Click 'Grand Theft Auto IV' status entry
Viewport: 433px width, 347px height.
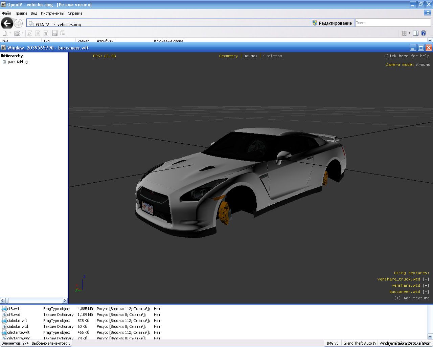point(360,343)
